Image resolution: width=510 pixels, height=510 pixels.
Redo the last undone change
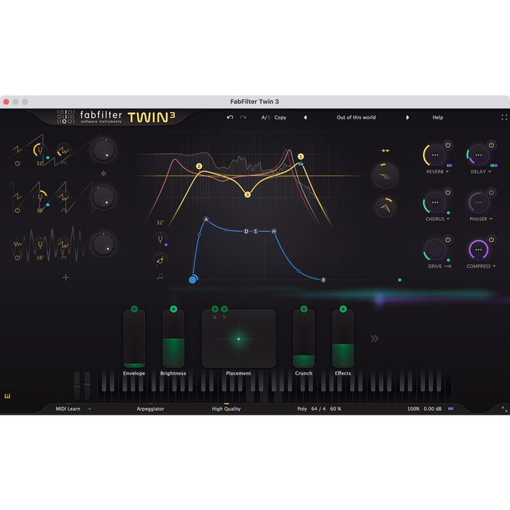click(x=243, y=117)
